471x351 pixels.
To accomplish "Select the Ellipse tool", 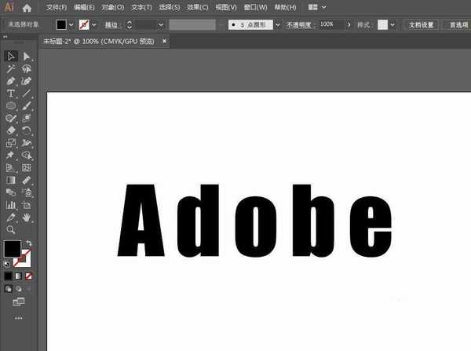I will pyautogui.click(x=11, y=105).
